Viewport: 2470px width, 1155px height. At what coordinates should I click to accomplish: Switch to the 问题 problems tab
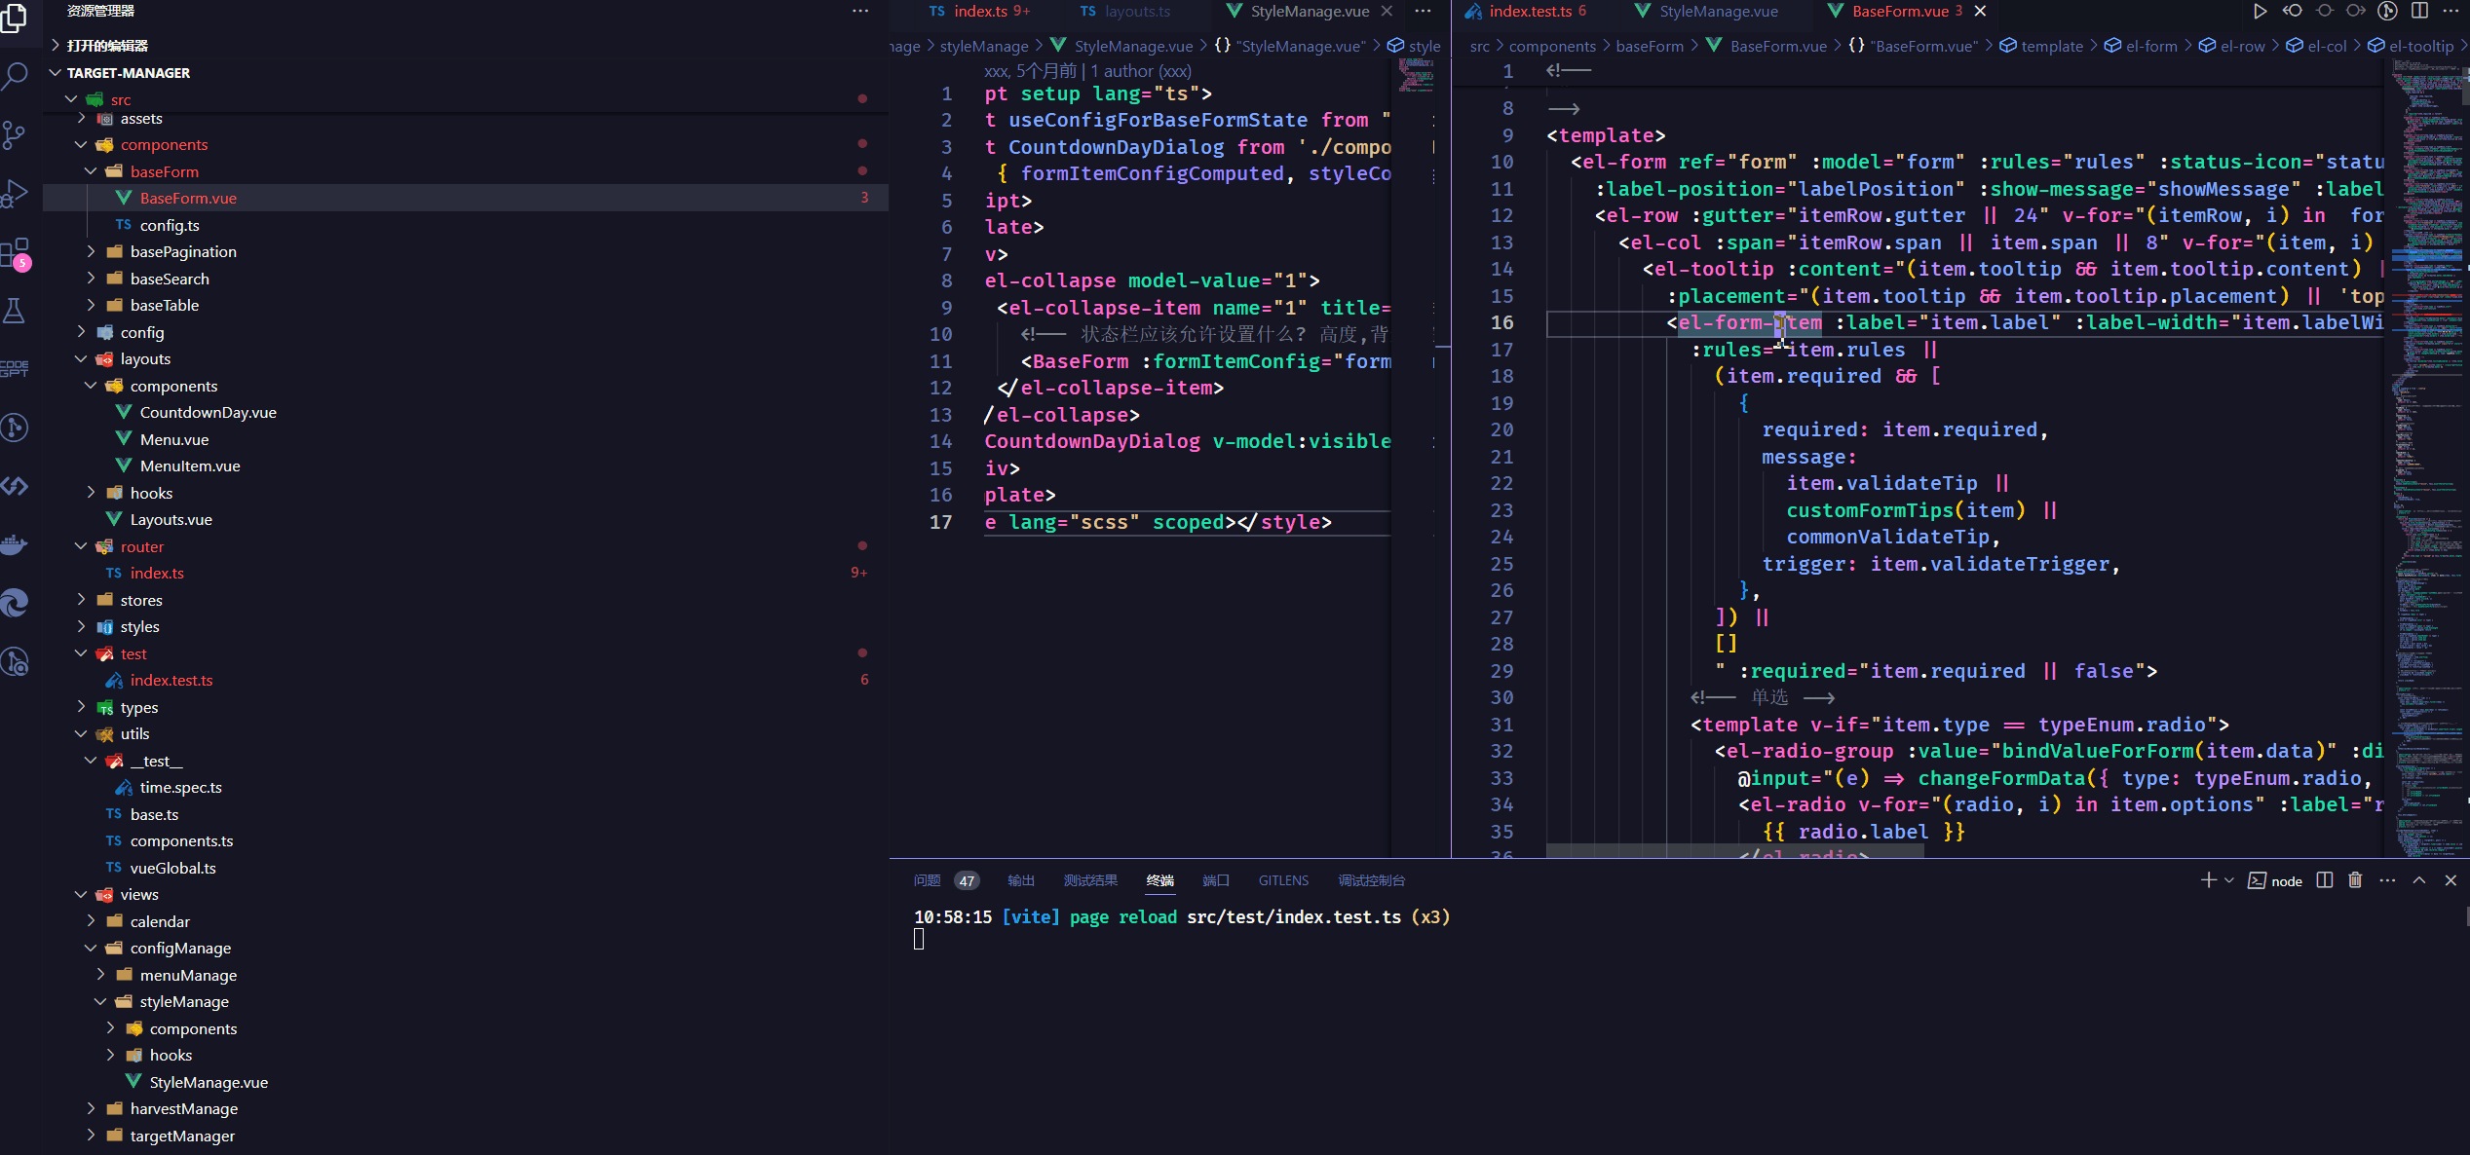(926, 879)
